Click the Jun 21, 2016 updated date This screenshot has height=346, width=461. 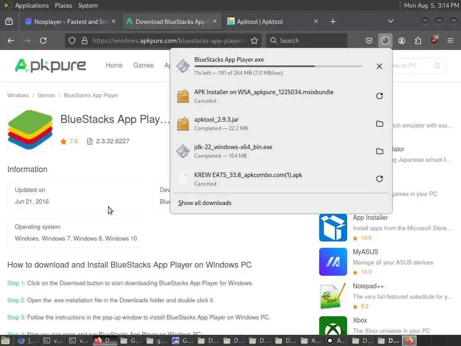[x=32, y=201]
